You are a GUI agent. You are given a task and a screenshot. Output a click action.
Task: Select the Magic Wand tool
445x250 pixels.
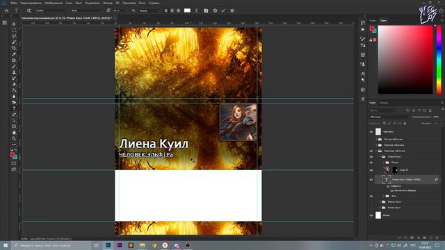[x=14, y=42]
